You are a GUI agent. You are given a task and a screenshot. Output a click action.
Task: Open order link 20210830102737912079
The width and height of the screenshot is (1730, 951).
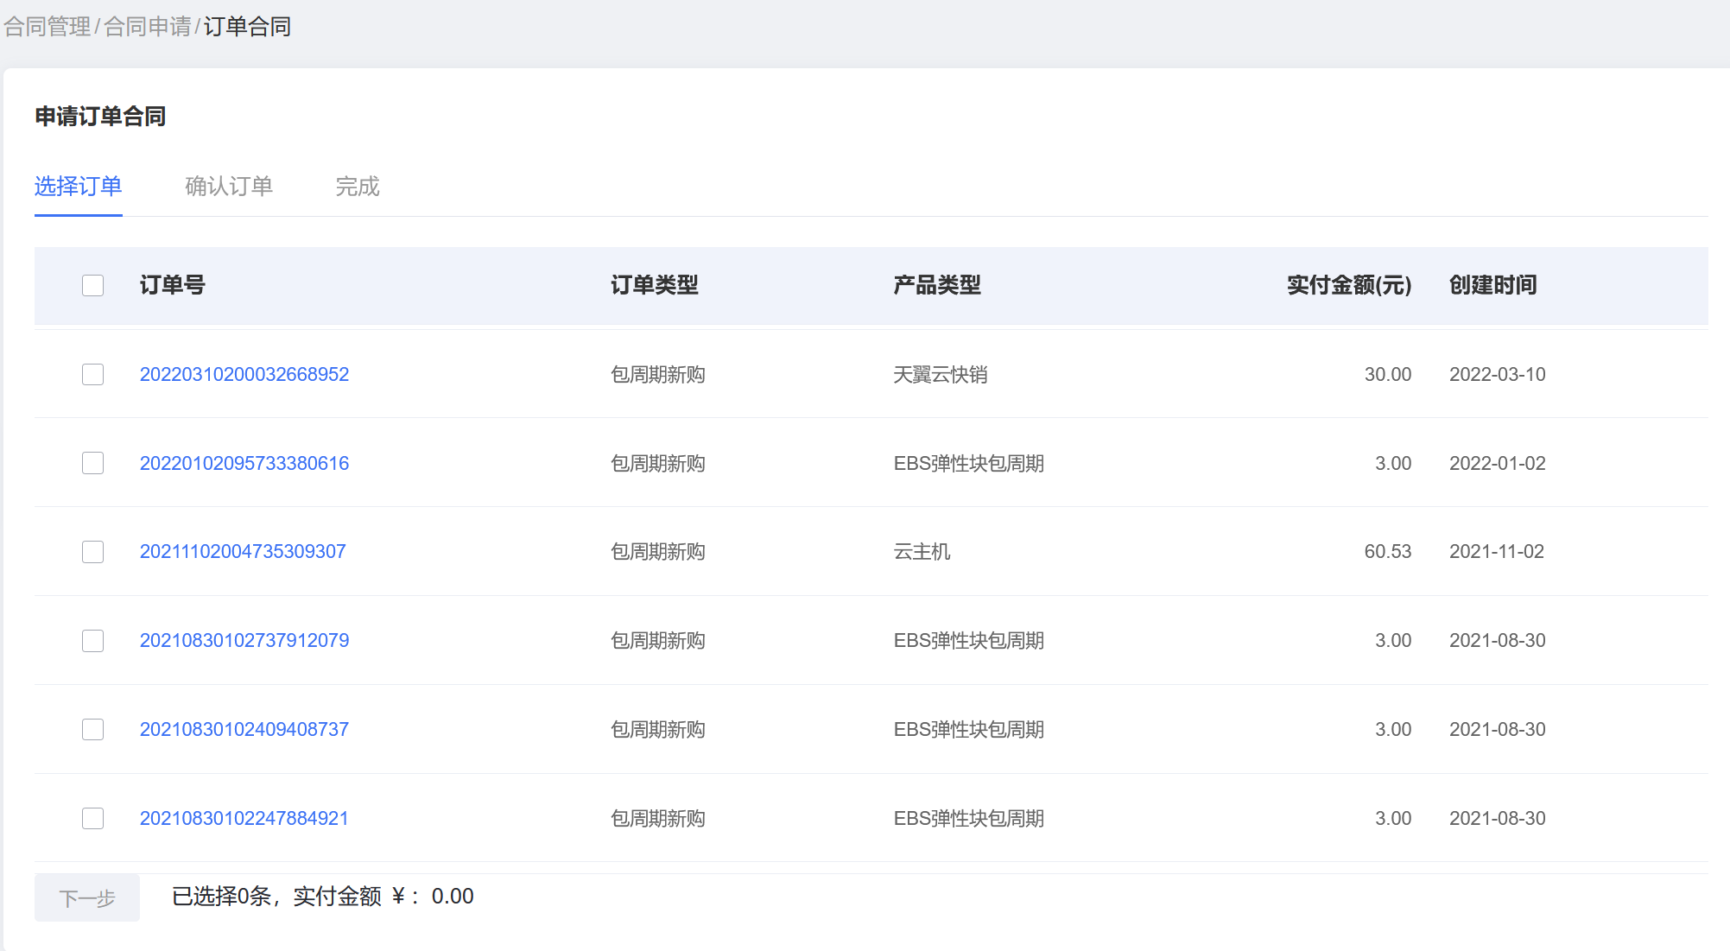point(244,641)
